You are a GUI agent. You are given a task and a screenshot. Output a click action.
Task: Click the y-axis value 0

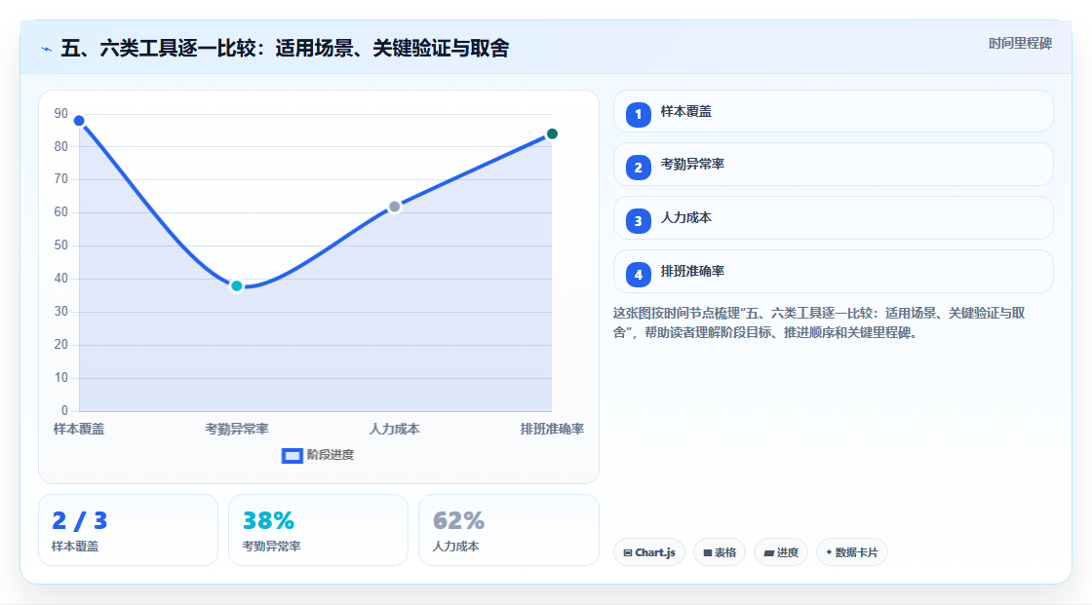(64, 411)
